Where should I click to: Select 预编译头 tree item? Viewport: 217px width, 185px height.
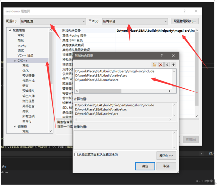click(x=29, y=91)
